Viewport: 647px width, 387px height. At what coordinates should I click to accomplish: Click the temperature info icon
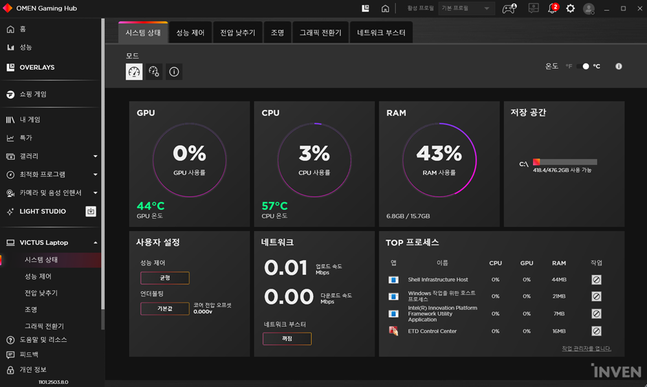click(x=619, y=67)
